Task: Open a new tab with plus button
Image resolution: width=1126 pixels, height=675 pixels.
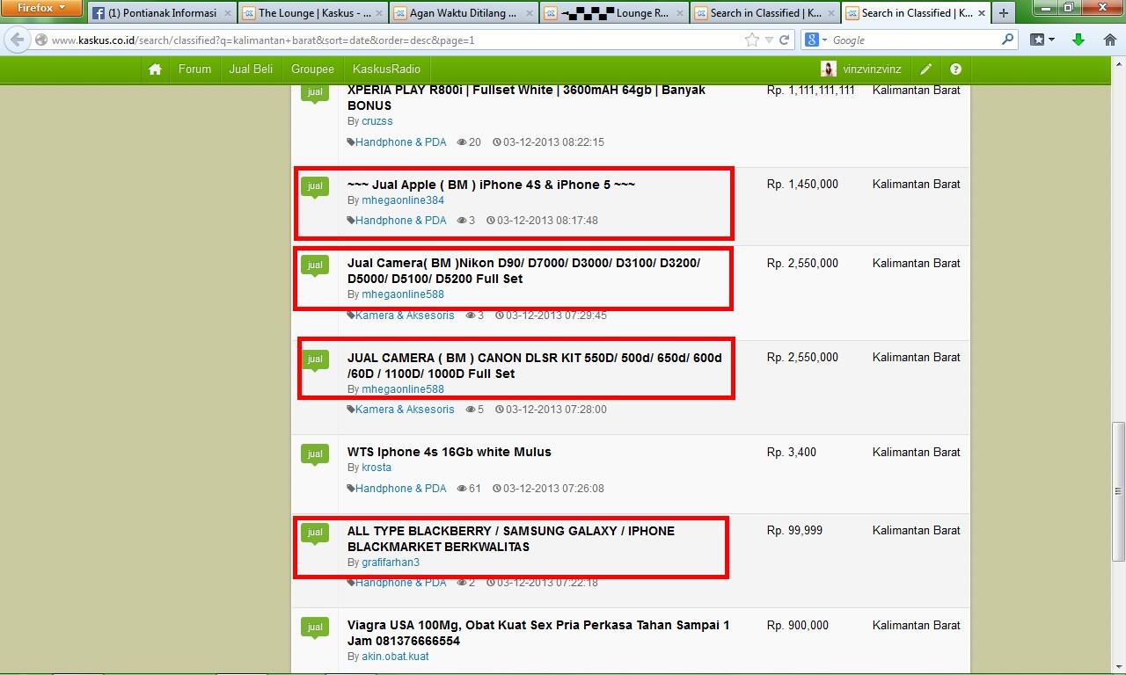Action: [x=1003, y=13]
